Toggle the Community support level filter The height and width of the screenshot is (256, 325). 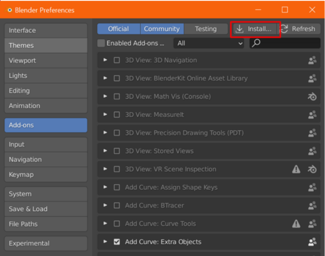point(162,29)
